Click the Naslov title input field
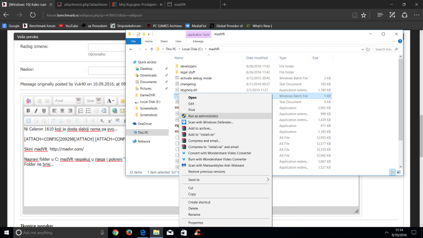The width and height of the screenshot is (423, 238). tap(107, 70)
